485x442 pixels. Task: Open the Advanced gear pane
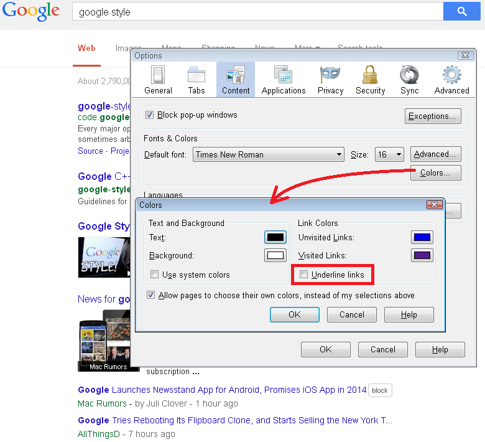point(451,80)
